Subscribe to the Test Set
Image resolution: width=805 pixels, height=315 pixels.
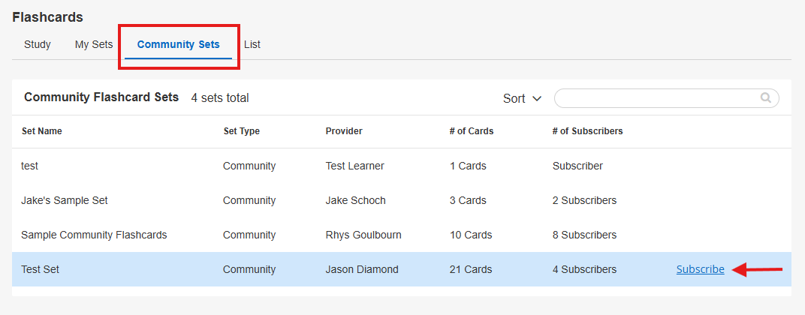click(x=700, y=269)
